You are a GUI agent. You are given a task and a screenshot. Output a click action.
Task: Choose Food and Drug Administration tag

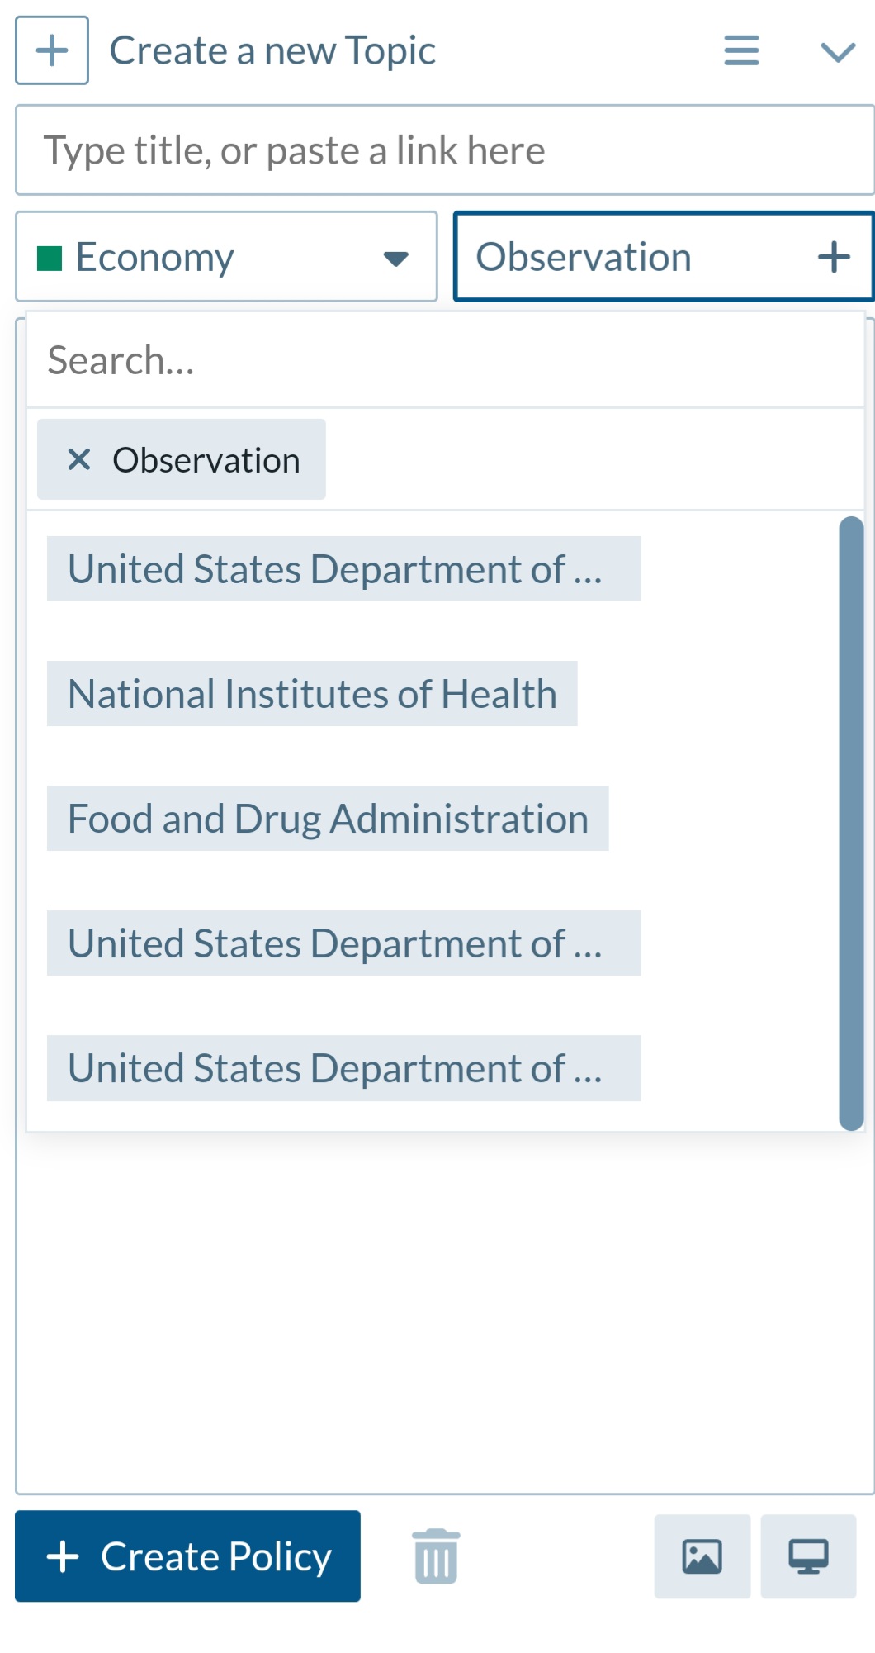click(x=328, y=819)
